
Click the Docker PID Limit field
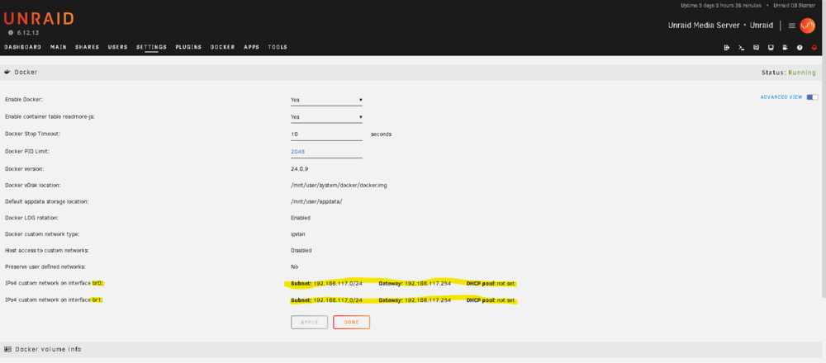pyautogui.click(x=326, y=152)
